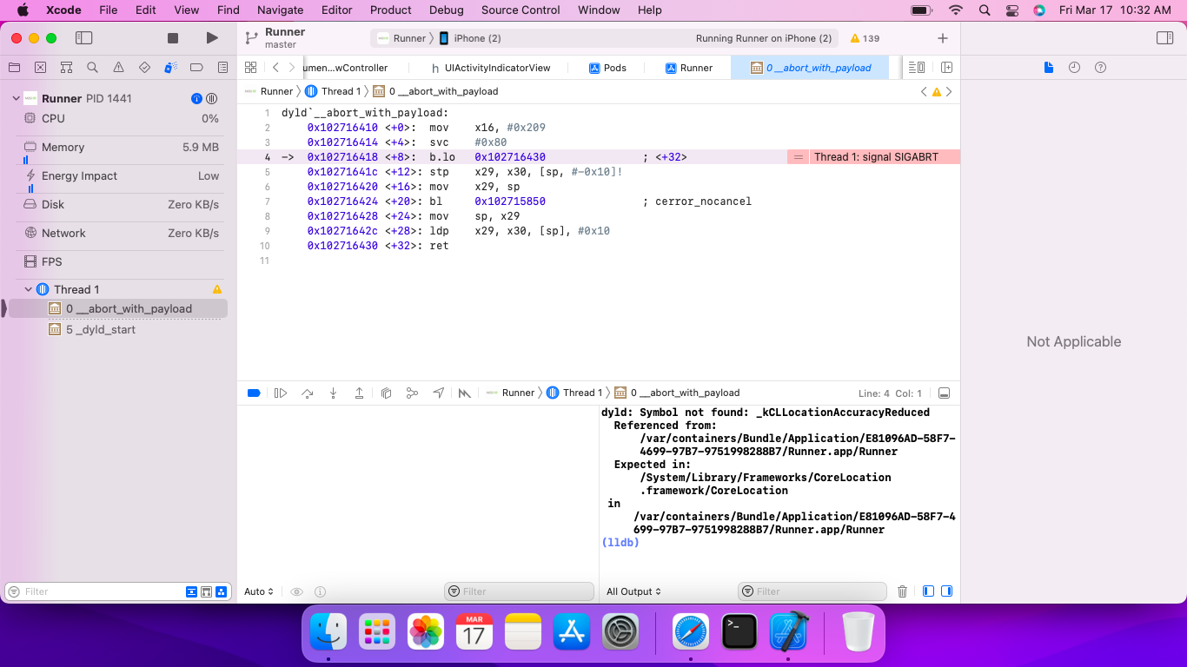This screenshot has width=1187, height=667.
Task: Hide the debug area using console toggle
Action: (945, 393)
